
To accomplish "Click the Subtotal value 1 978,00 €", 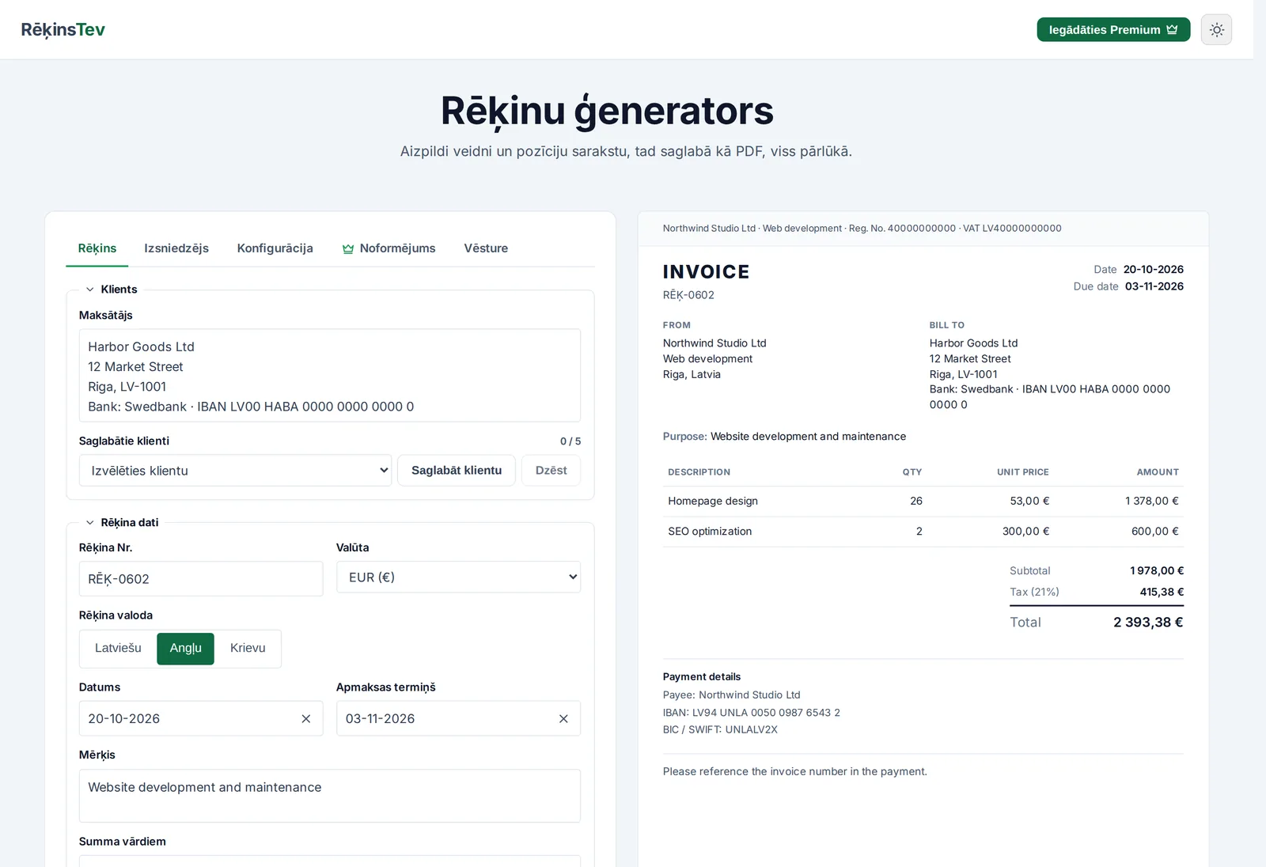I will (1157, 571).
